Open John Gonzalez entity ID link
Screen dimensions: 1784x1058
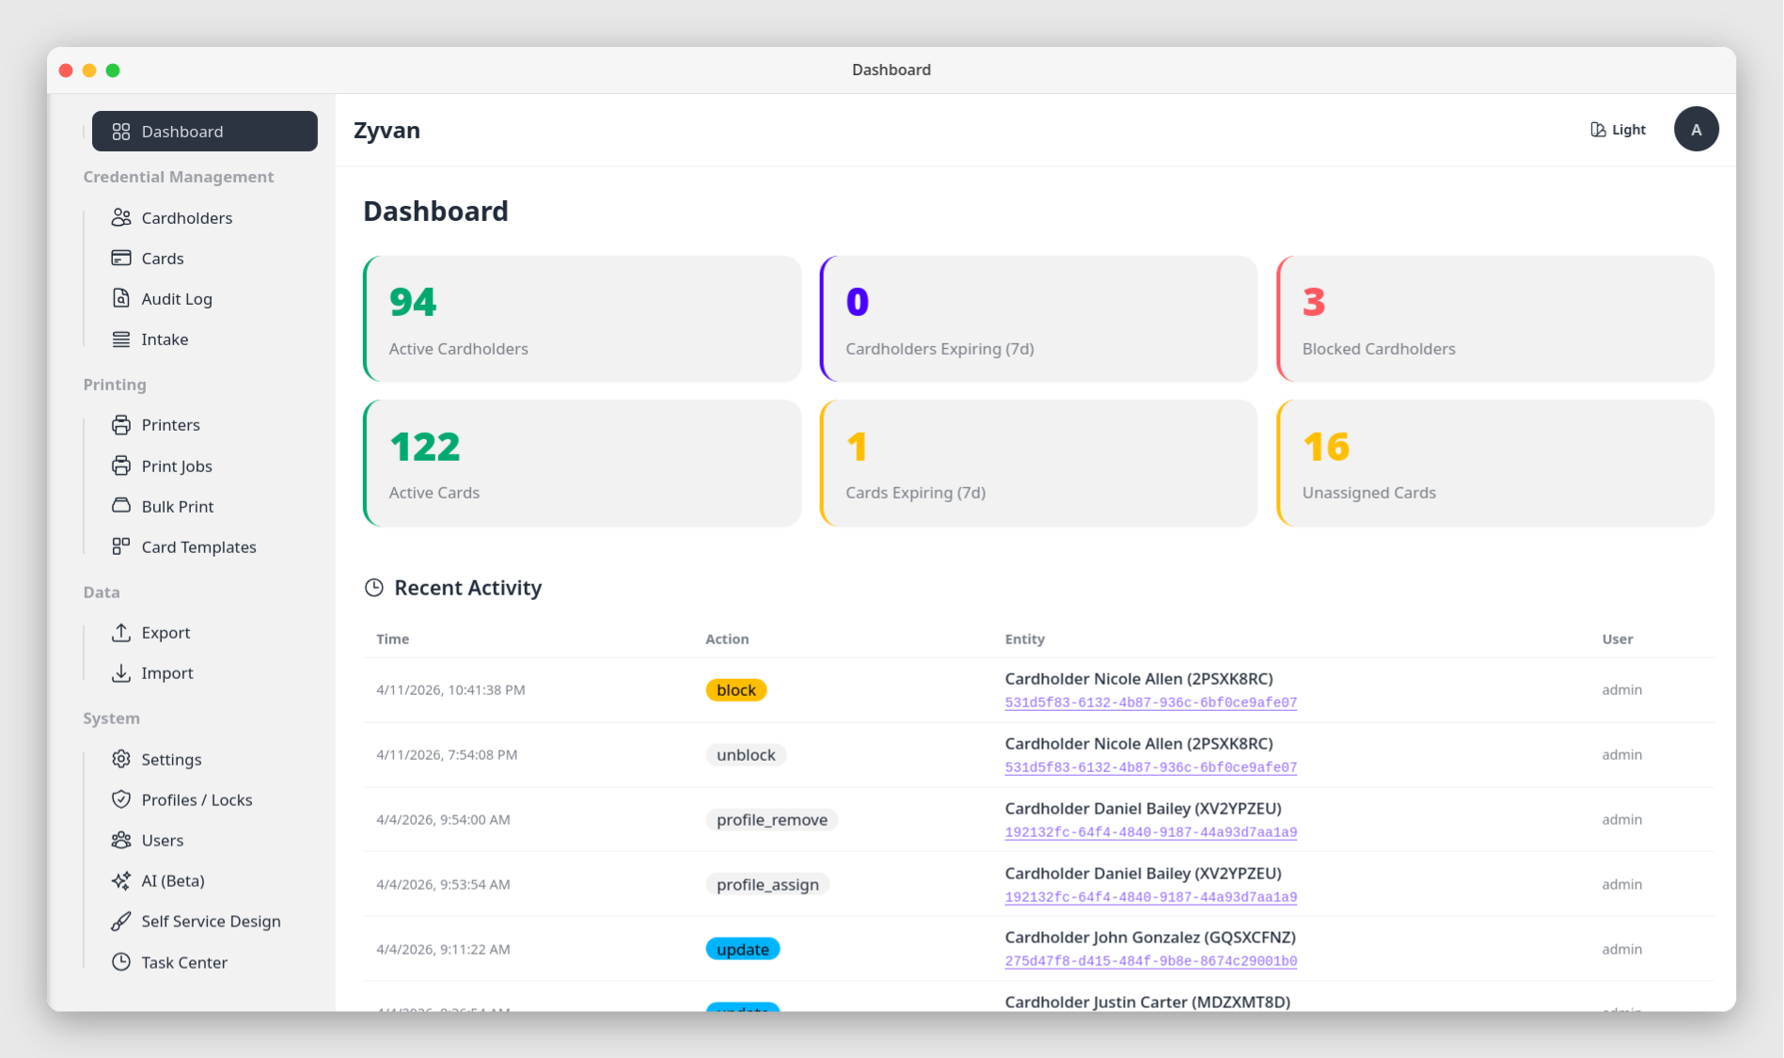(1150, 961)
